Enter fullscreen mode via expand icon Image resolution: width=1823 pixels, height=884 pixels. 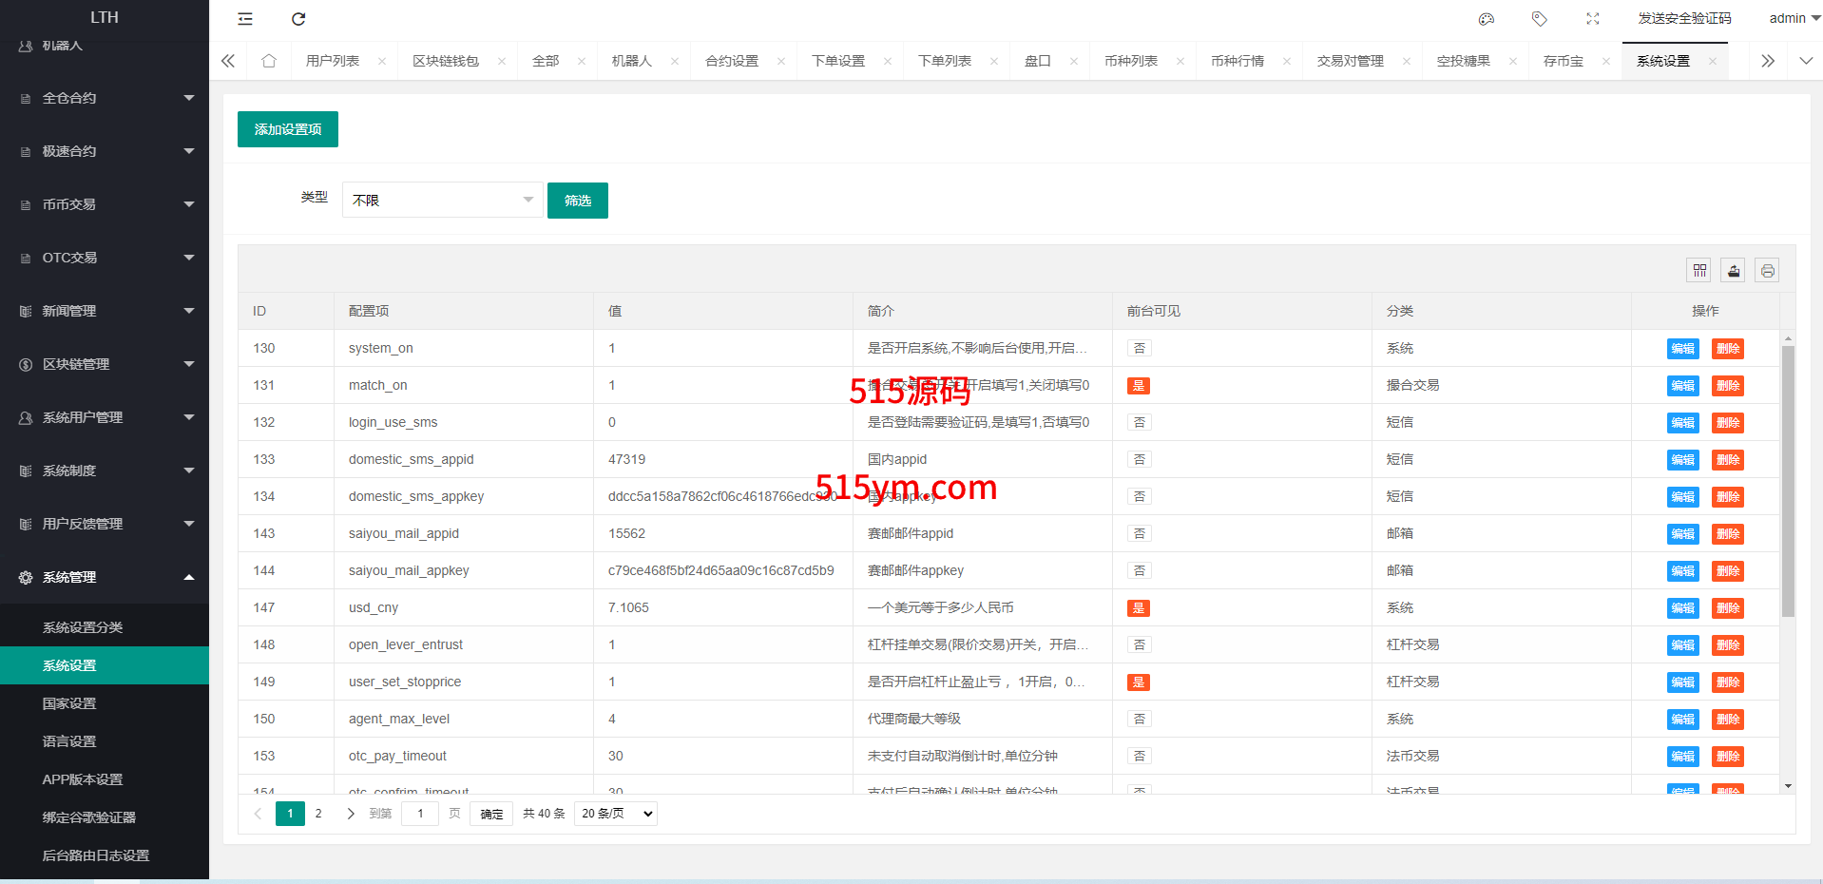(x=1593, y=19)
